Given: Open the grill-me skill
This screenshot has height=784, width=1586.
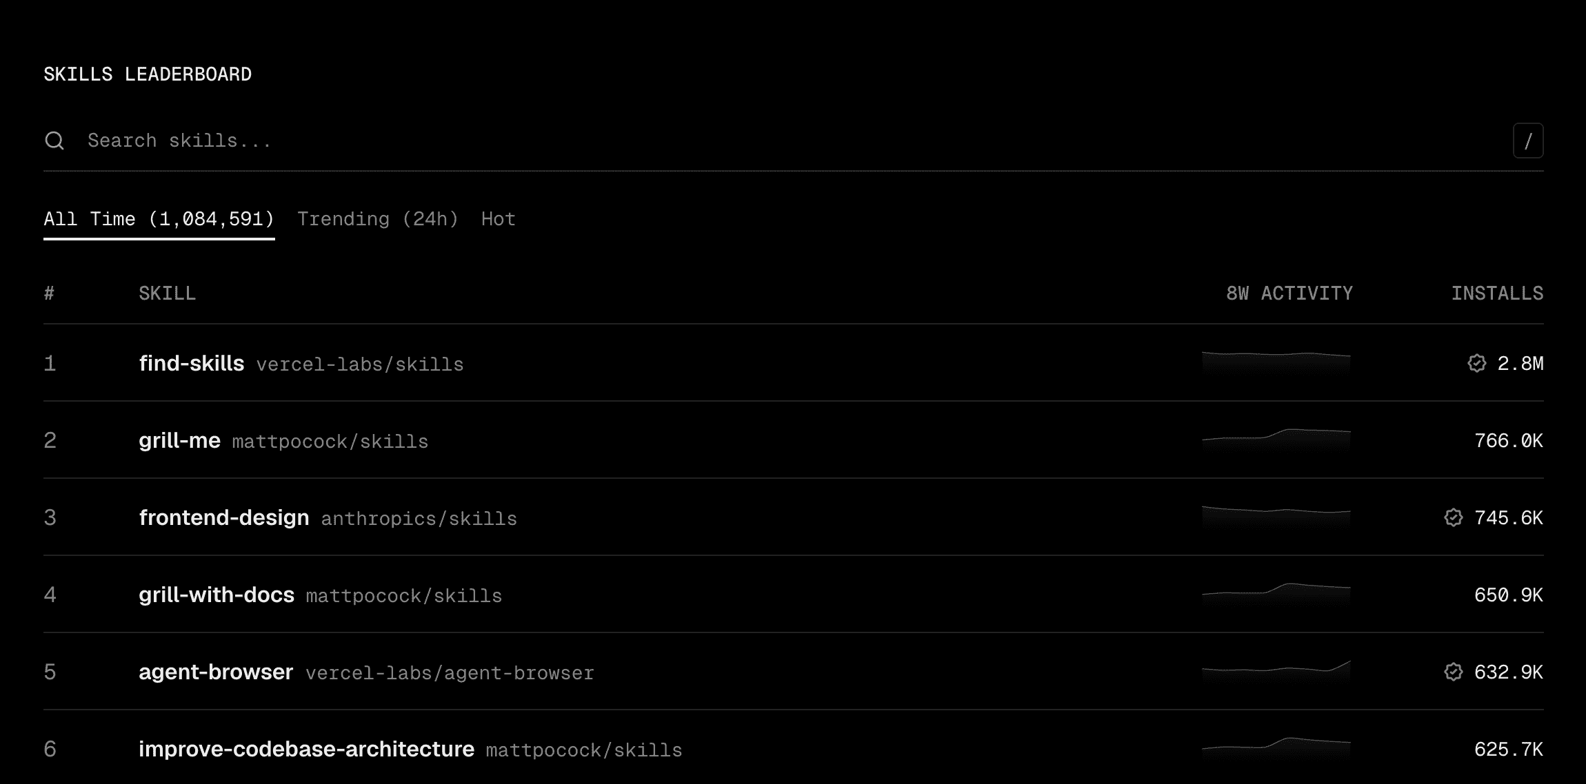Looking at the screenshot, I should point(180,440).
